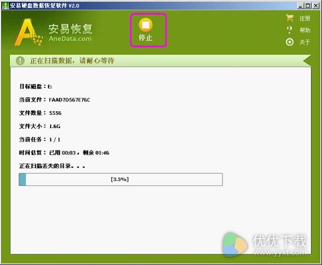Click the 停止 label under the stop icon
322x265 pixels.
pyautogui.click(x=146, y=38)
